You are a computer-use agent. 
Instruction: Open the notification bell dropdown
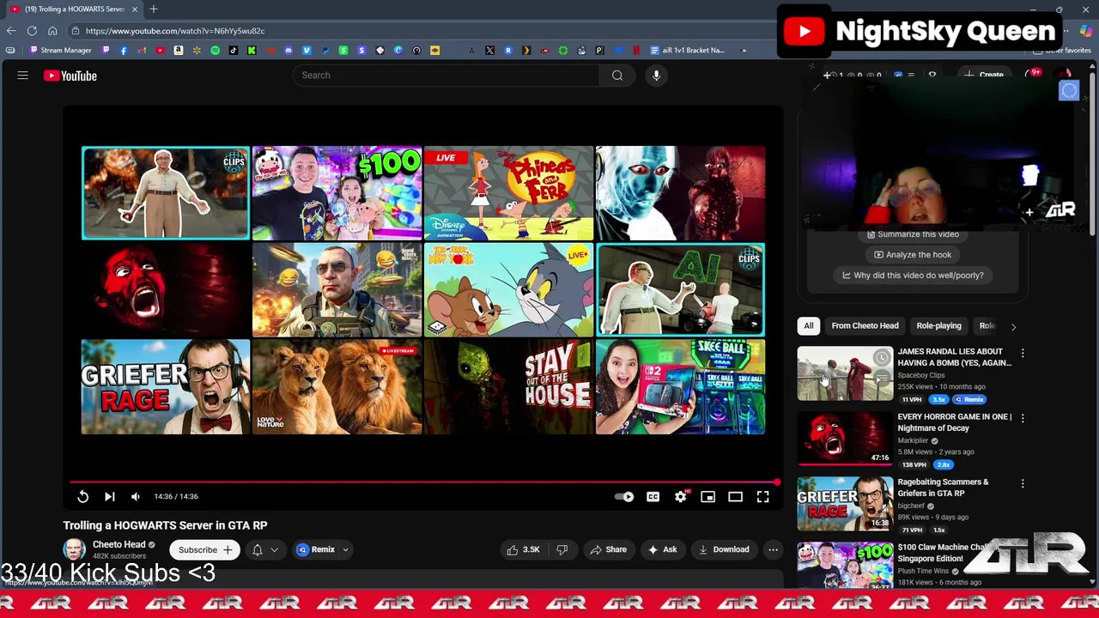264,549
